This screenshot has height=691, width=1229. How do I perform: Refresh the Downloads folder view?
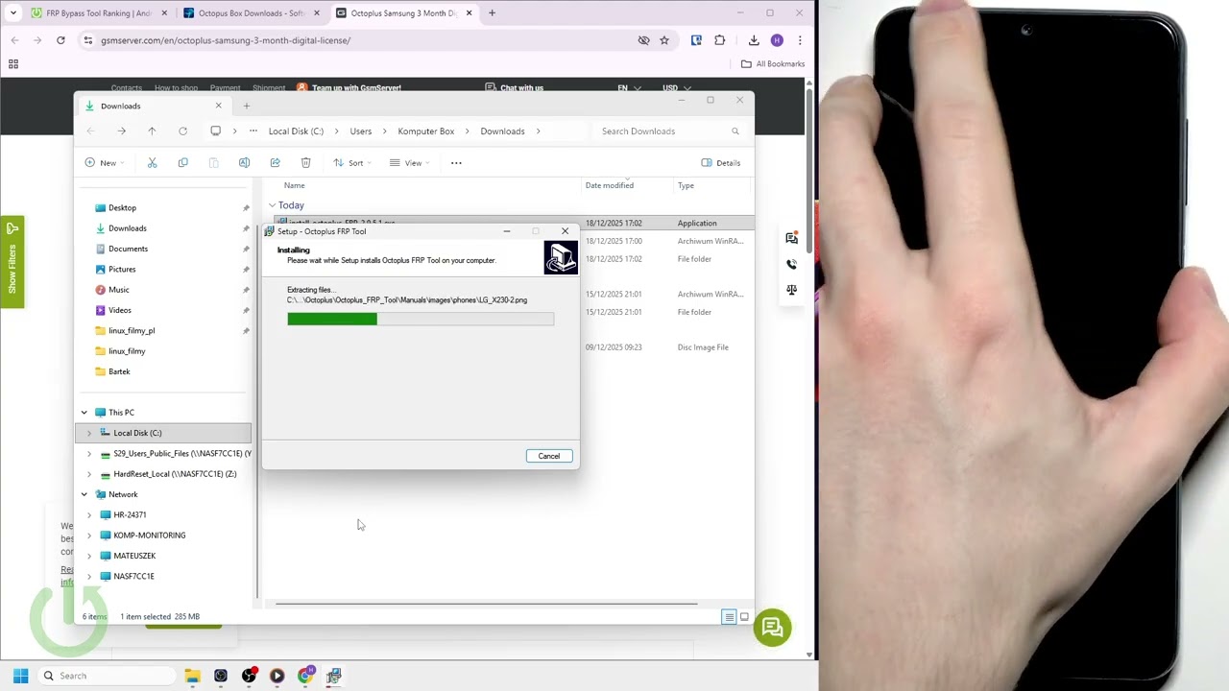[x=182, y=131]
